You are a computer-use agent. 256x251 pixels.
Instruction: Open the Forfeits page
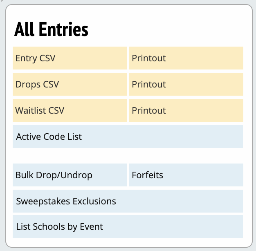(x=186, y=175)
